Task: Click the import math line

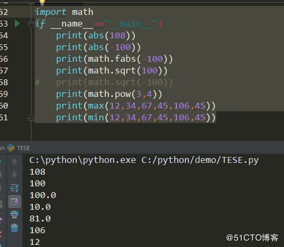Action: click(x=64, y=12)
